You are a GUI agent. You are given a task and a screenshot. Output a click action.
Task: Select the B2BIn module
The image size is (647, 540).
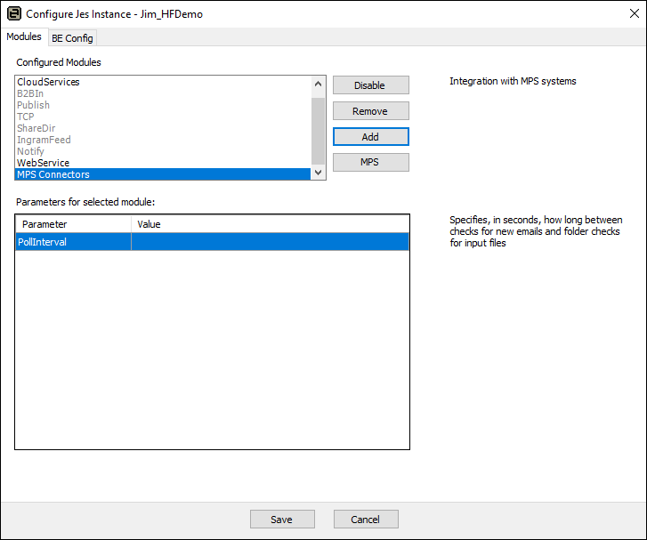click(x=163, y=93)
